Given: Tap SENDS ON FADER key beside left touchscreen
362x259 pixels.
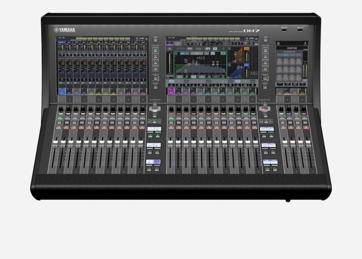Looking at the screenshot, I should 155,78.
